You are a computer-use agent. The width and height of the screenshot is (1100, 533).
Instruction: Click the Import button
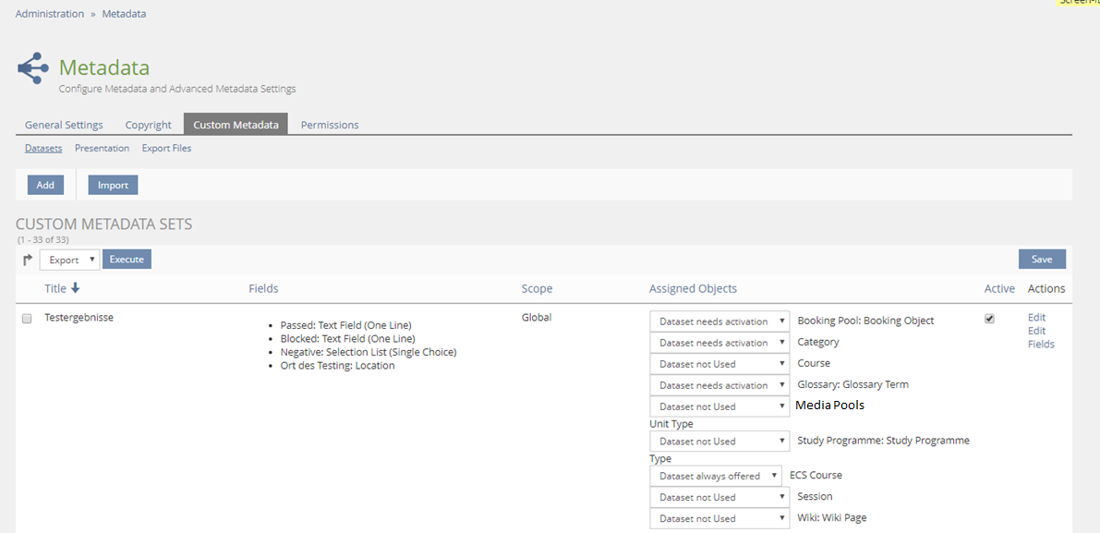tap(113, 185)
